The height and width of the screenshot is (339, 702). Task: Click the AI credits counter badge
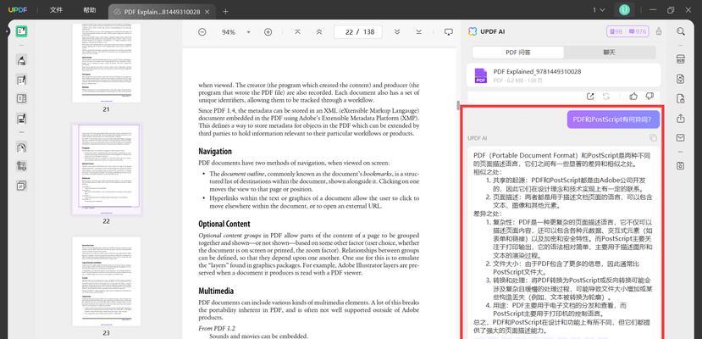pos(627,31)
